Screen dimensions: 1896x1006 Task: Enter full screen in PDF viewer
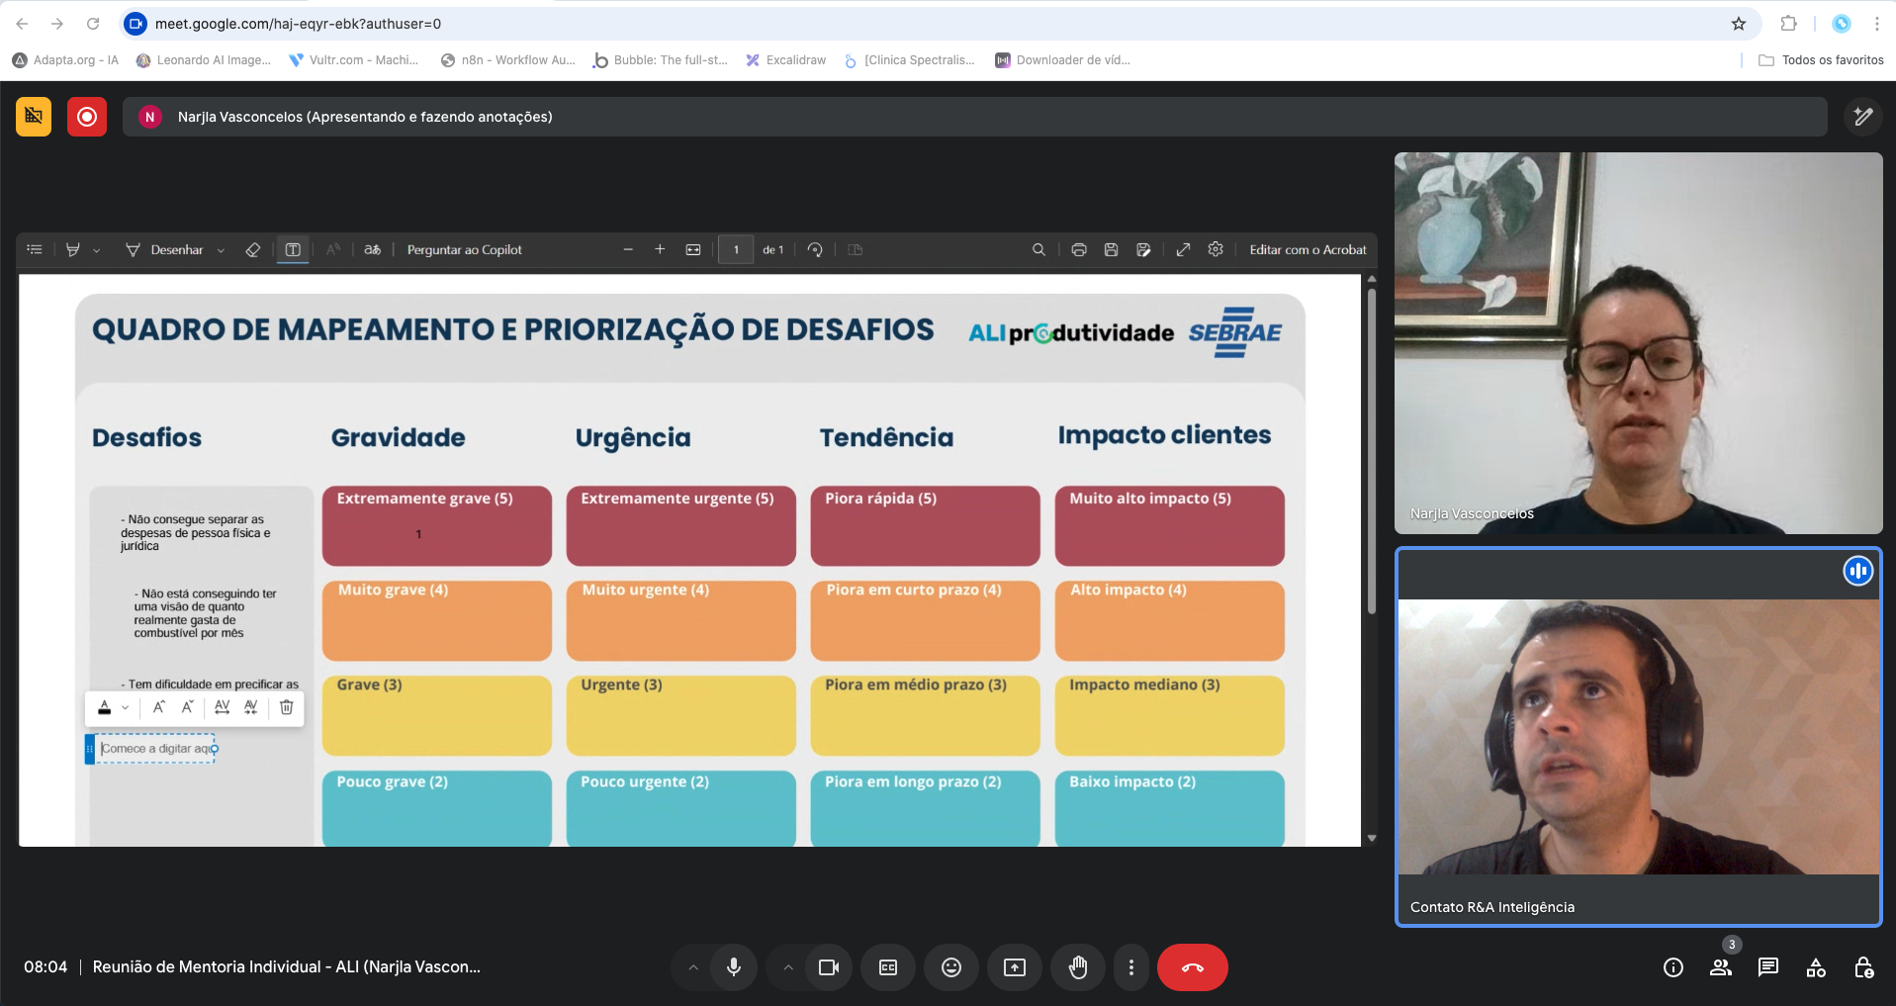(x=1183, y=250)
